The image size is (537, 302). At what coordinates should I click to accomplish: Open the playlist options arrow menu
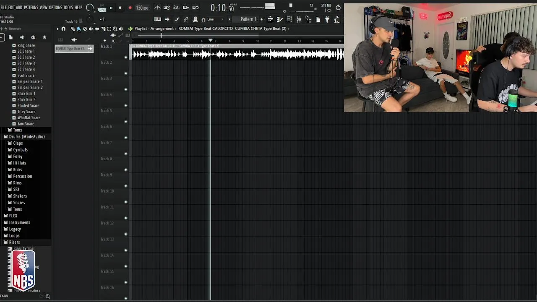pos(57,29)
